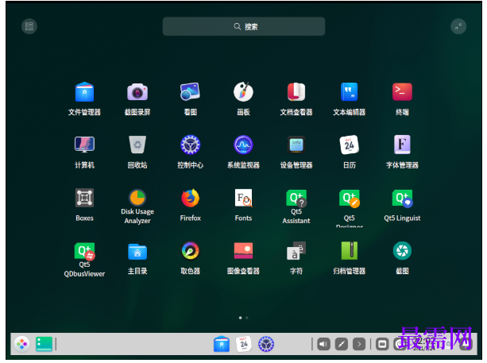Viewport: 487px width, 363px height.
Task: Open control center from the dock
Action: pos(266,344)
